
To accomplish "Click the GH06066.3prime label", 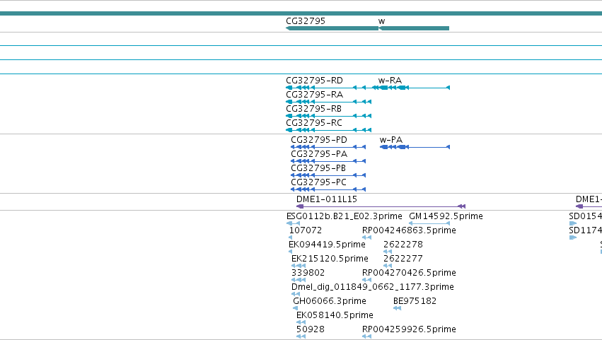I will coord(330,301).
